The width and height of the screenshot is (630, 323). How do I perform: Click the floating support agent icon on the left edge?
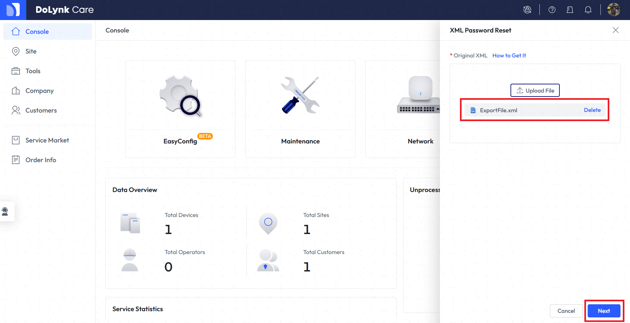coord(5,211)
